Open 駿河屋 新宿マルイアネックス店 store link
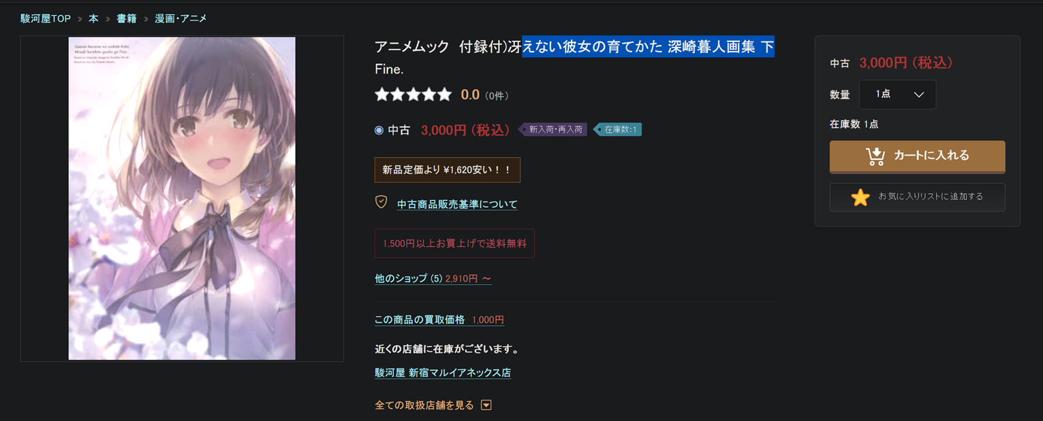Screen dimensions: 1043x421 tap(443, 373)
